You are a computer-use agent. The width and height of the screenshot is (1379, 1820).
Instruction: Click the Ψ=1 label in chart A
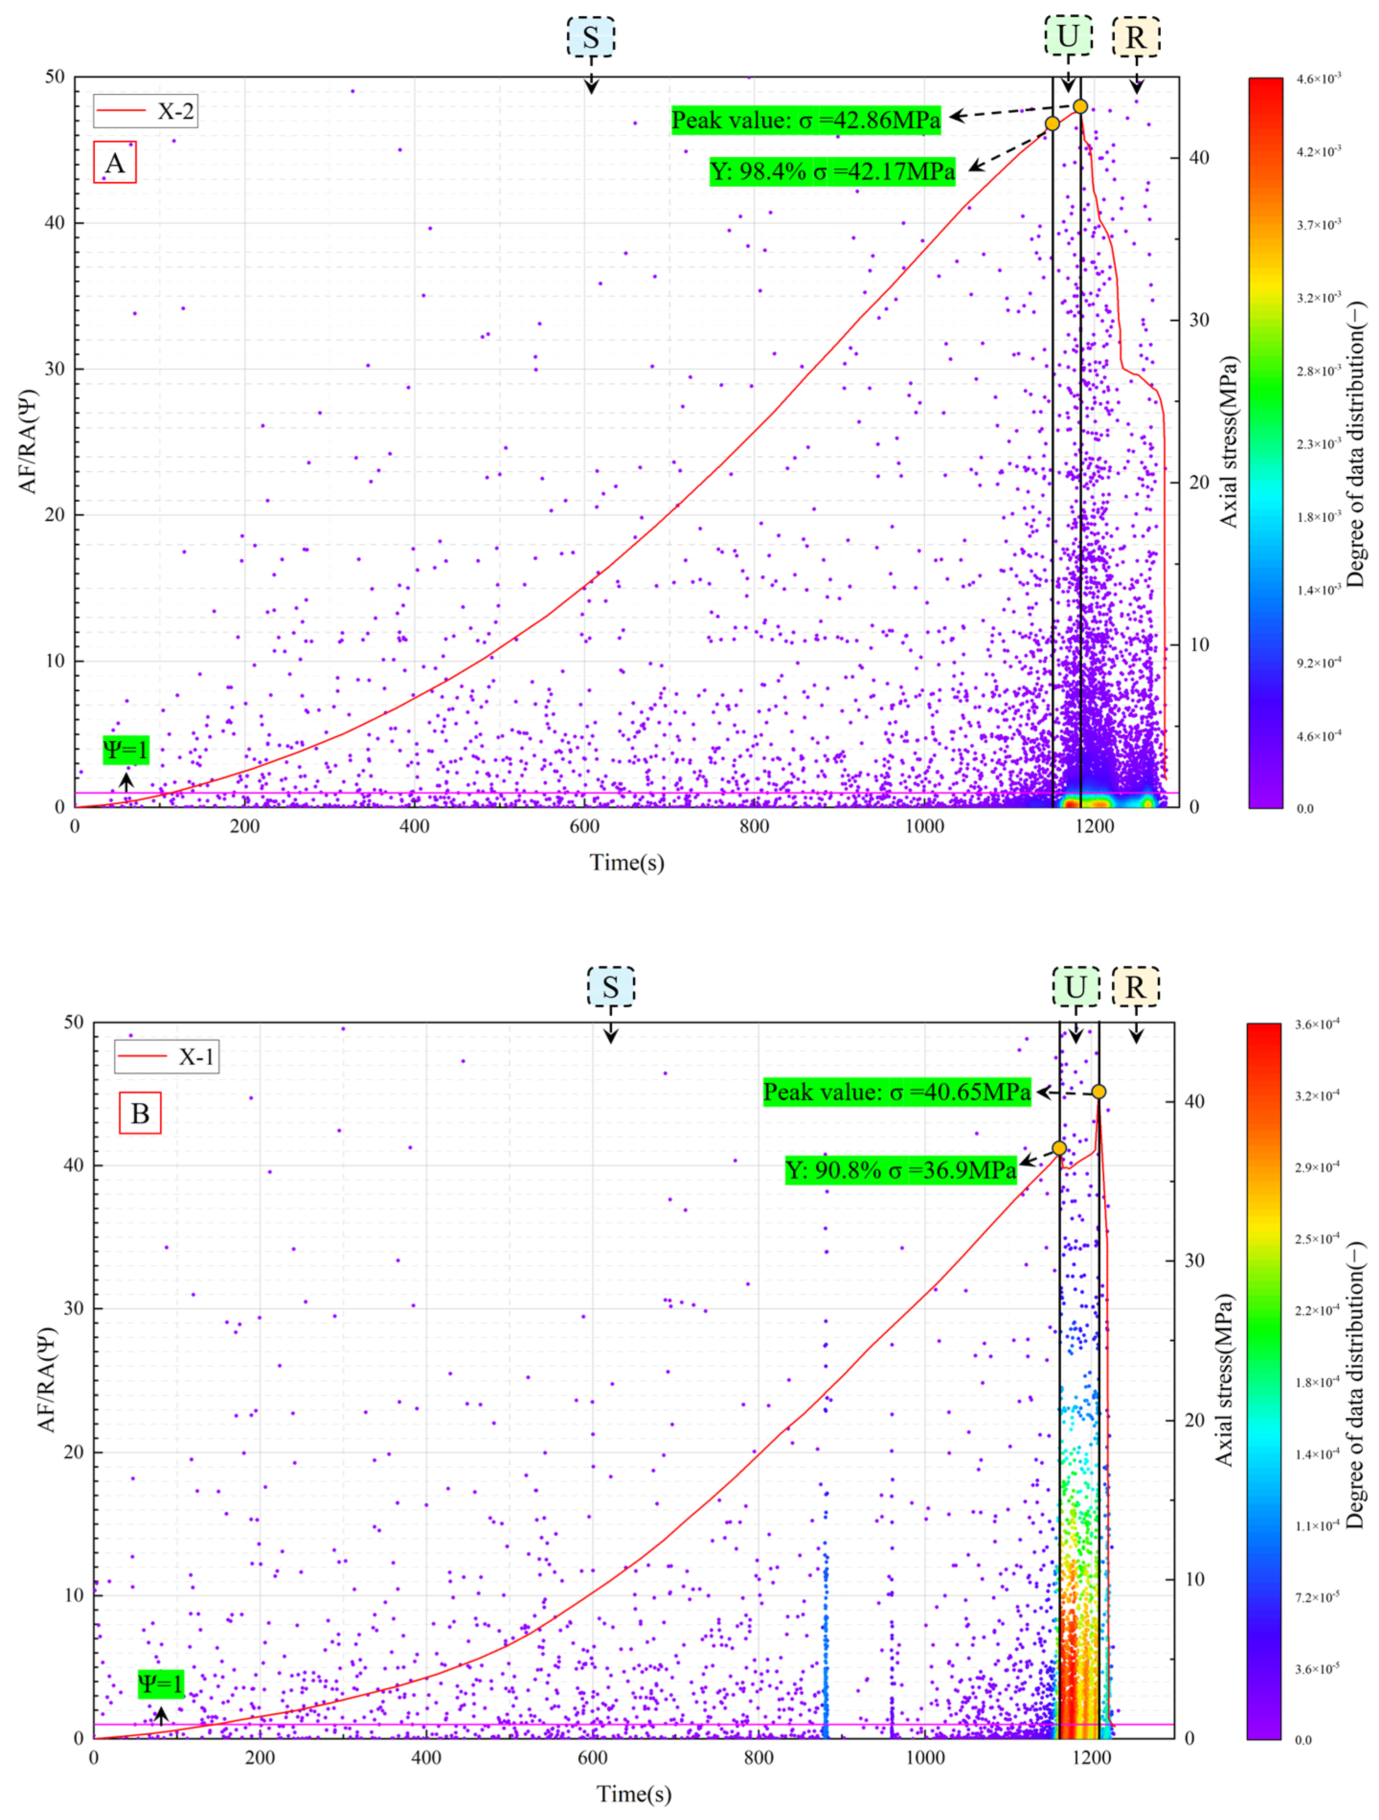pyautogui.click(x=125, y=750)
